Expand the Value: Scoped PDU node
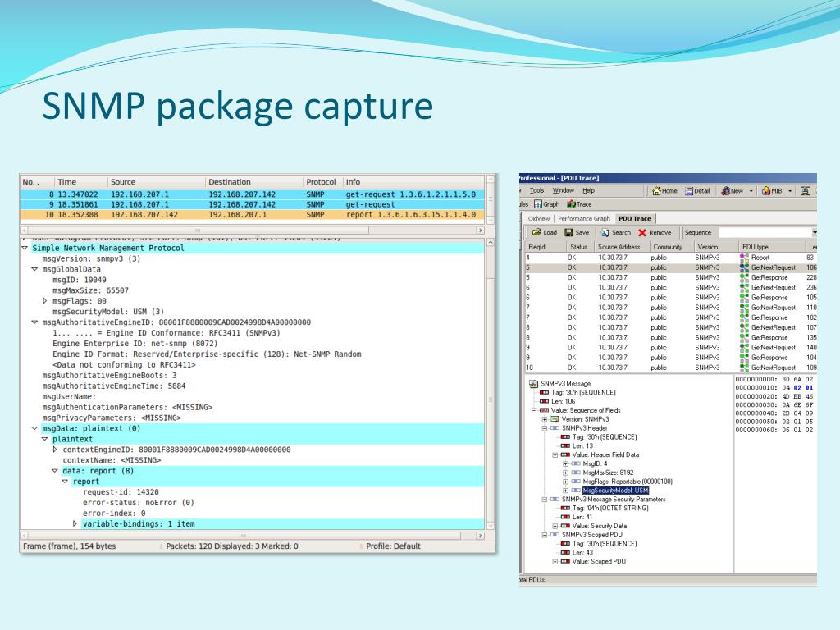Image resolution: width=840 pixels, height=630 pixels. [x=555, y=561]
